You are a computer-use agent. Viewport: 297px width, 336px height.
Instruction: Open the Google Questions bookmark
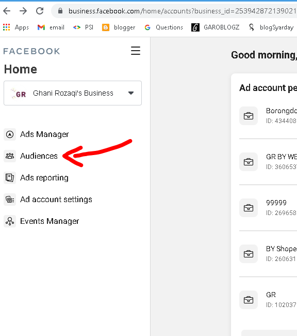click(164, 27)
